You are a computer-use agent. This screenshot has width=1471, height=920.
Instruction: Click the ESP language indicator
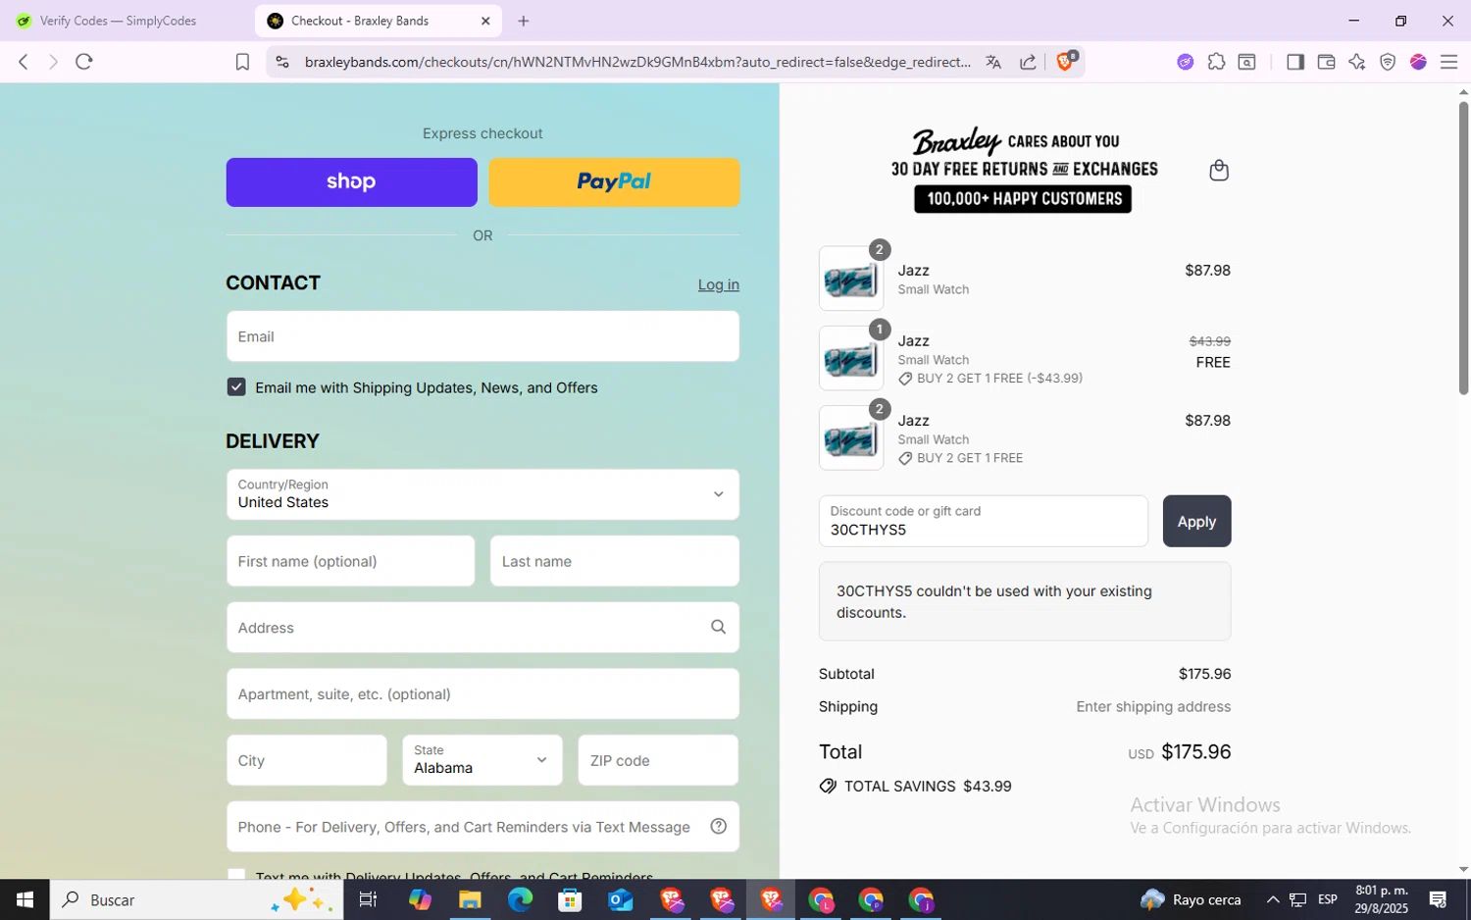[1328, 899]
